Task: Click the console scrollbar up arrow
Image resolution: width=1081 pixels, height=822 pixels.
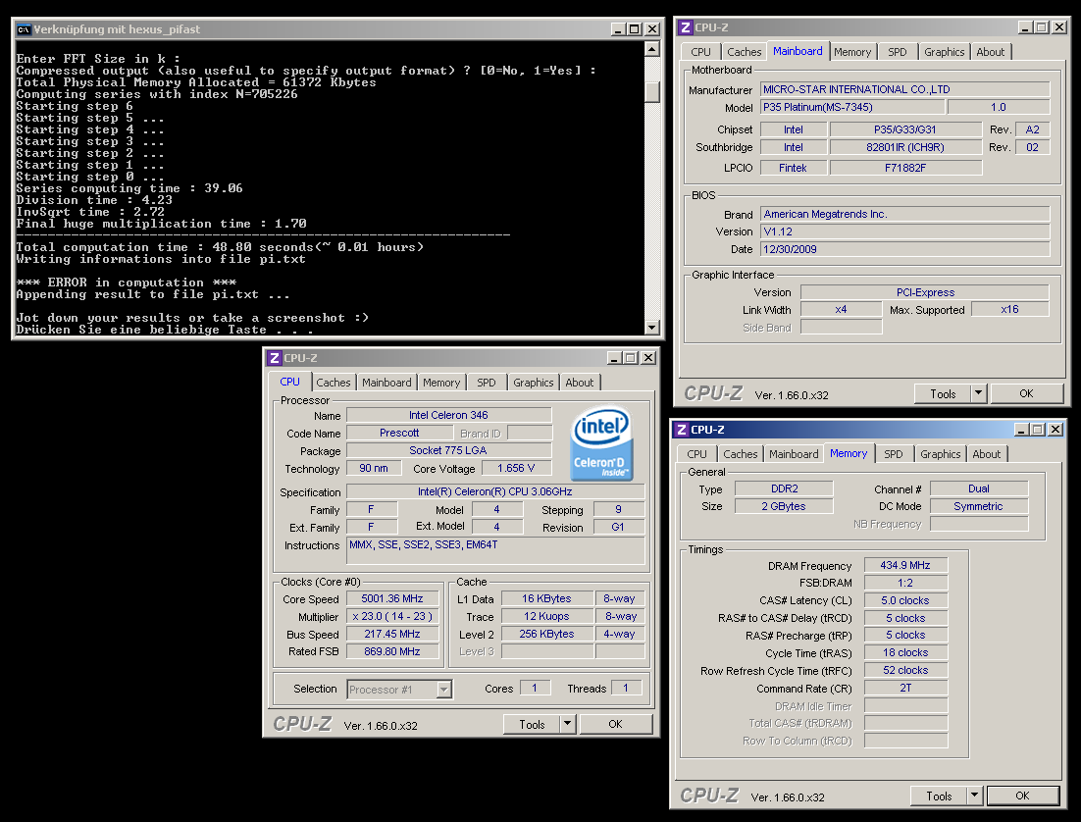Action: pyautogui.click(x=652, y=49)
